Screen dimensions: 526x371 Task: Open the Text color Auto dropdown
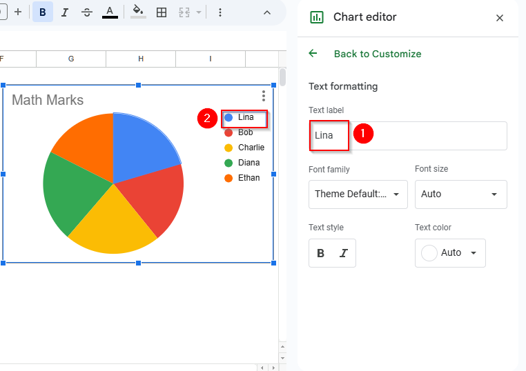450,253
